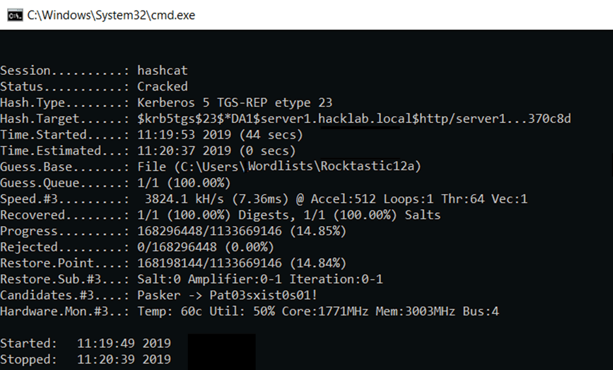Click the Time.Started 11:19:53 line
The image size is (613, 370).
(x=151, y=135)
